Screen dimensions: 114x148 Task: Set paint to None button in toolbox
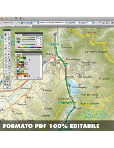[9, 82]
